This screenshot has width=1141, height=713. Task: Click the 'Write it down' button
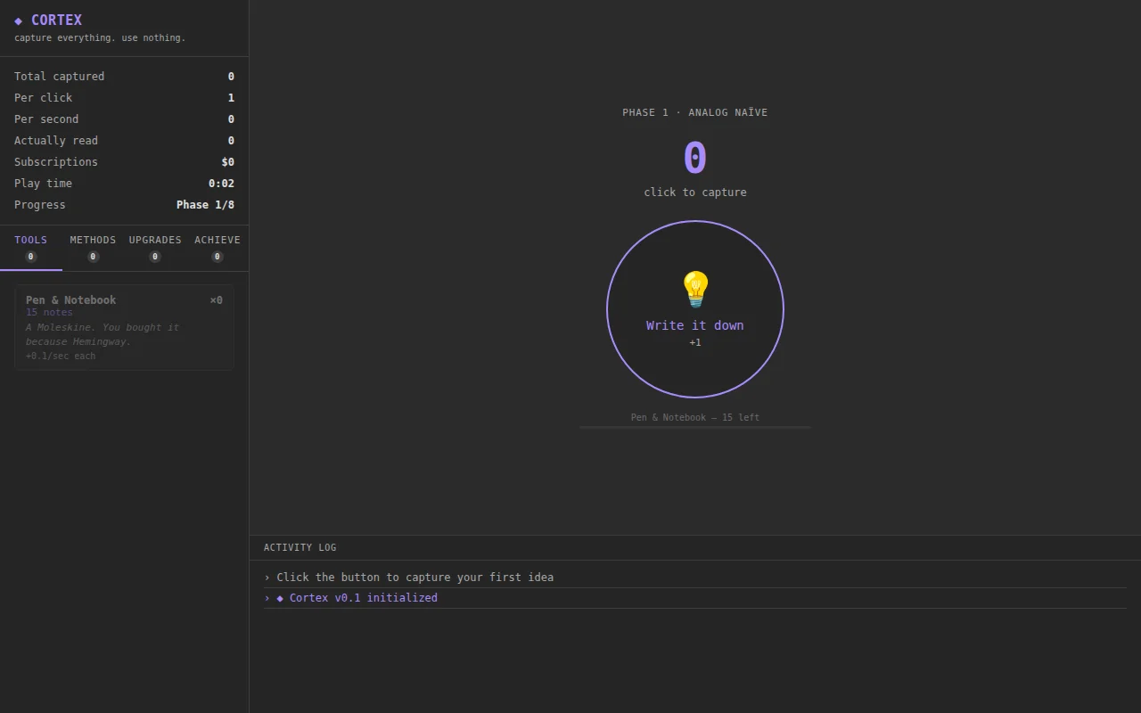695,309
